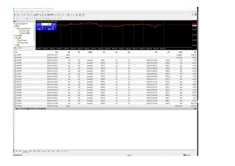Image resolution: width=235 pixels, height=166 pixels.
Task: Click the Tile Windows icon
Action: [68, 15]
